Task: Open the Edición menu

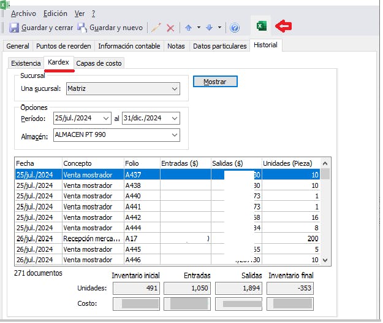Action: pyautogui.click(x=56, y=13)
